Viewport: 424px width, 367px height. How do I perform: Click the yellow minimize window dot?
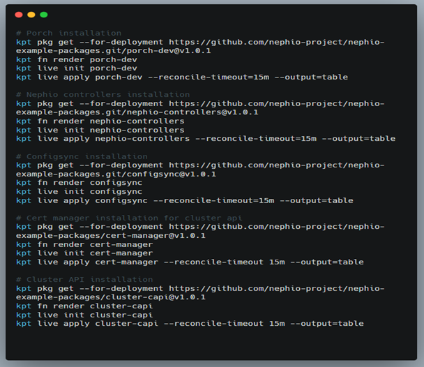click(31, 15)
